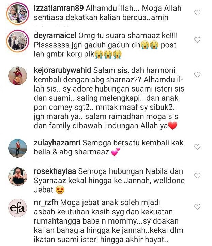This screenshot has width=212, height=246.
Task: Tap heart next to zulayhazamri's comment
Action: pyautogui.click(x=197, y=147)
